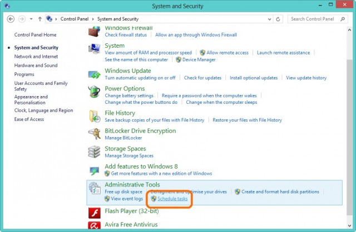Click the Refresh button by address bar

pos(278,19)
